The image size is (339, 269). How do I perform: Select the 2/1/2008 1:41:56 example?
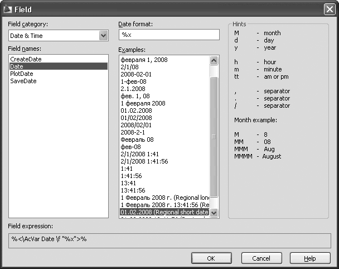tap(144, 161)
